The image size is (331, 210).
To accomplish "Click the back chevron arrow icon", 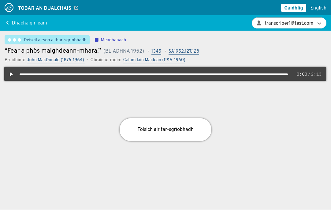I will click(7, 23).
